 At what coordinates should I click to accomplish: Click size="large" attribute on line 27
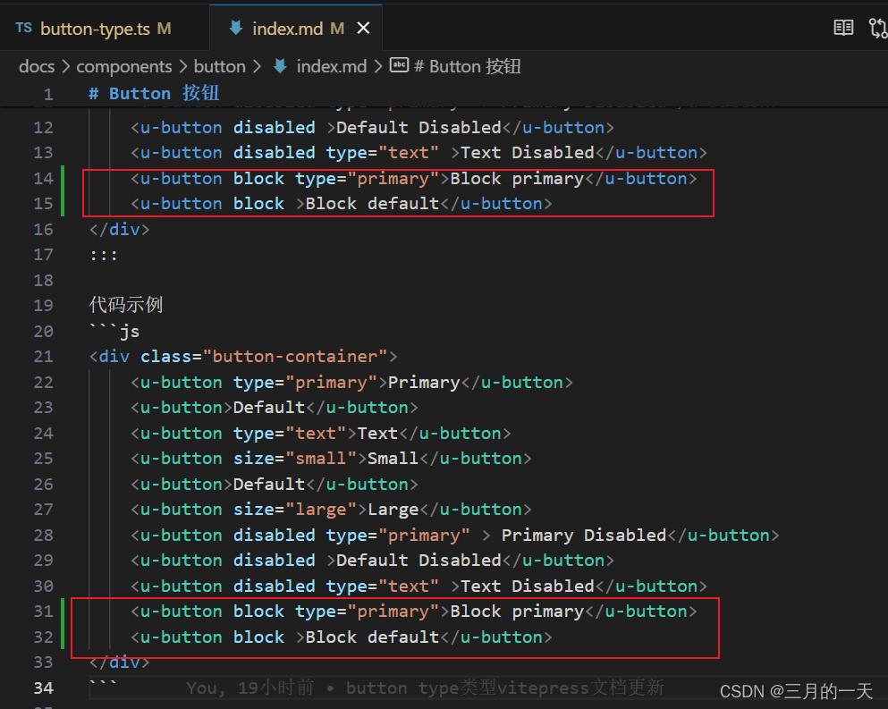[x=294, y=510]
